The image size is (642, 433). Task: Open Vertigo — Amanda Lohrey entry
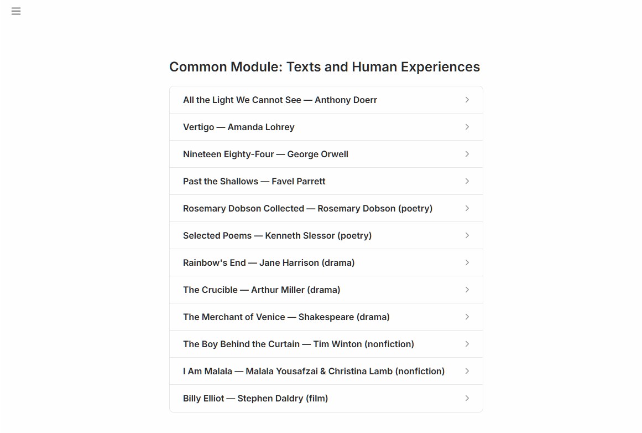tap(326, 127)
